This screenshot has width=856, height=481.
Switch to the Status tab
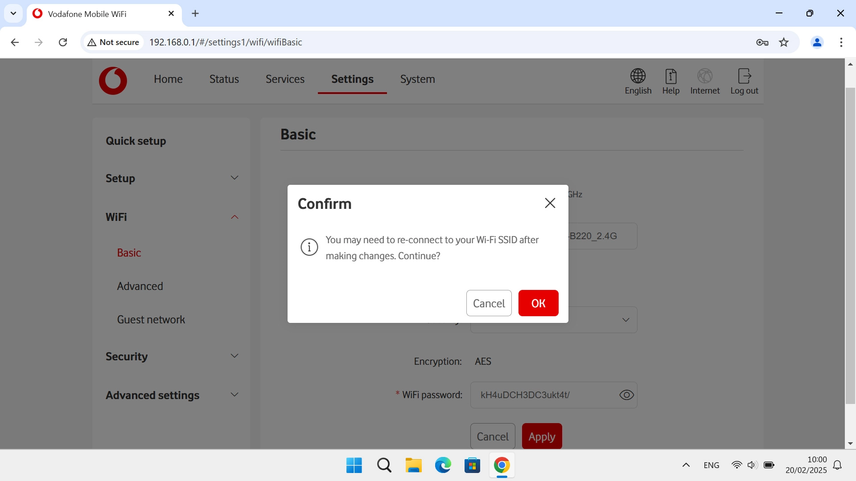pos(224,79)
